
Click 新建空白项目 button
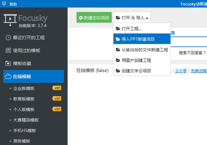94,18
